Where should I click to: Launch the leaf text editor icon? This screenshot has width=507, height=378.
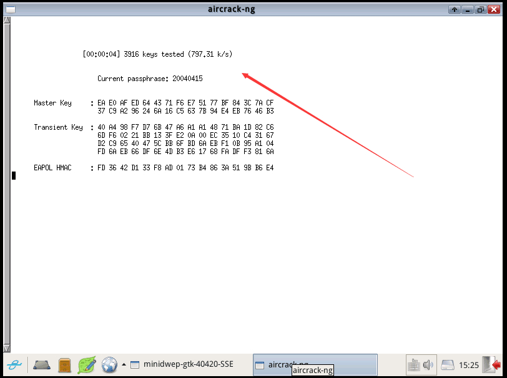click(x=87, y=365)
